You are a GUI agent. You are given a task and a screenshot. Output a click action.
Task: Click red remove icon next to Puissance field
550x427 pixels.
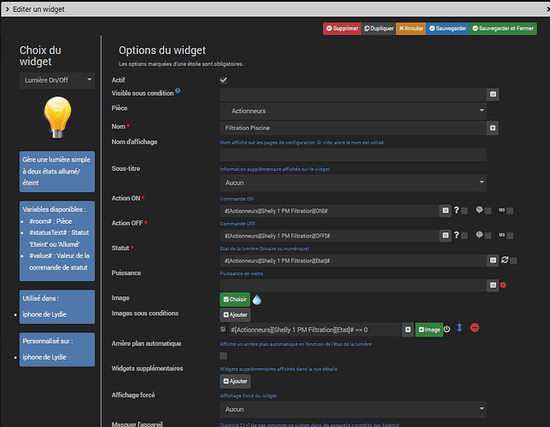click(x=503, y=285)
